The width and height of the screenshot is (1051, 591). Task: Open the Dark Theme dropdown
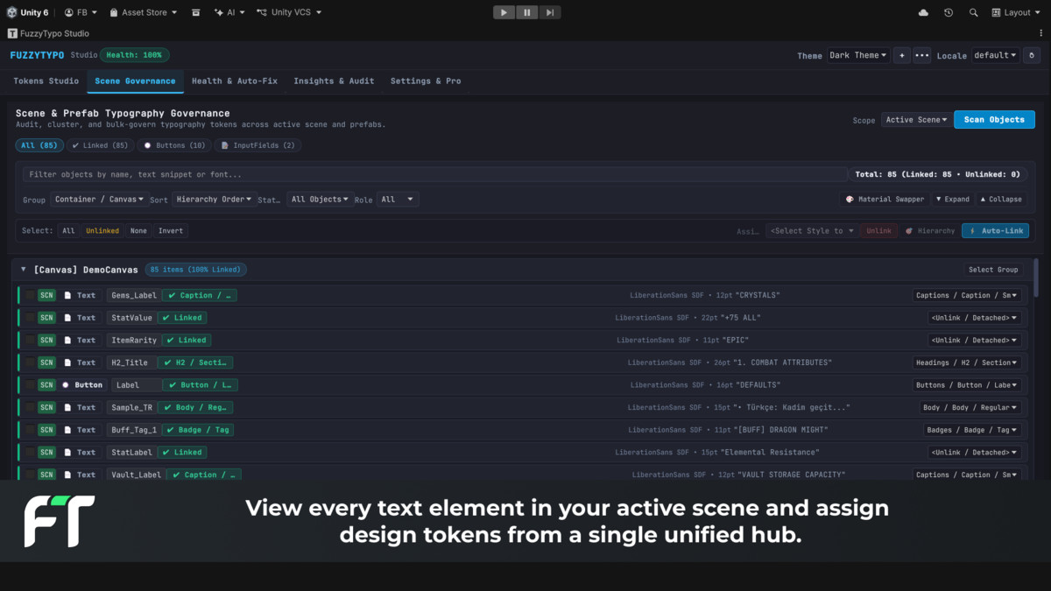point(857,55)
